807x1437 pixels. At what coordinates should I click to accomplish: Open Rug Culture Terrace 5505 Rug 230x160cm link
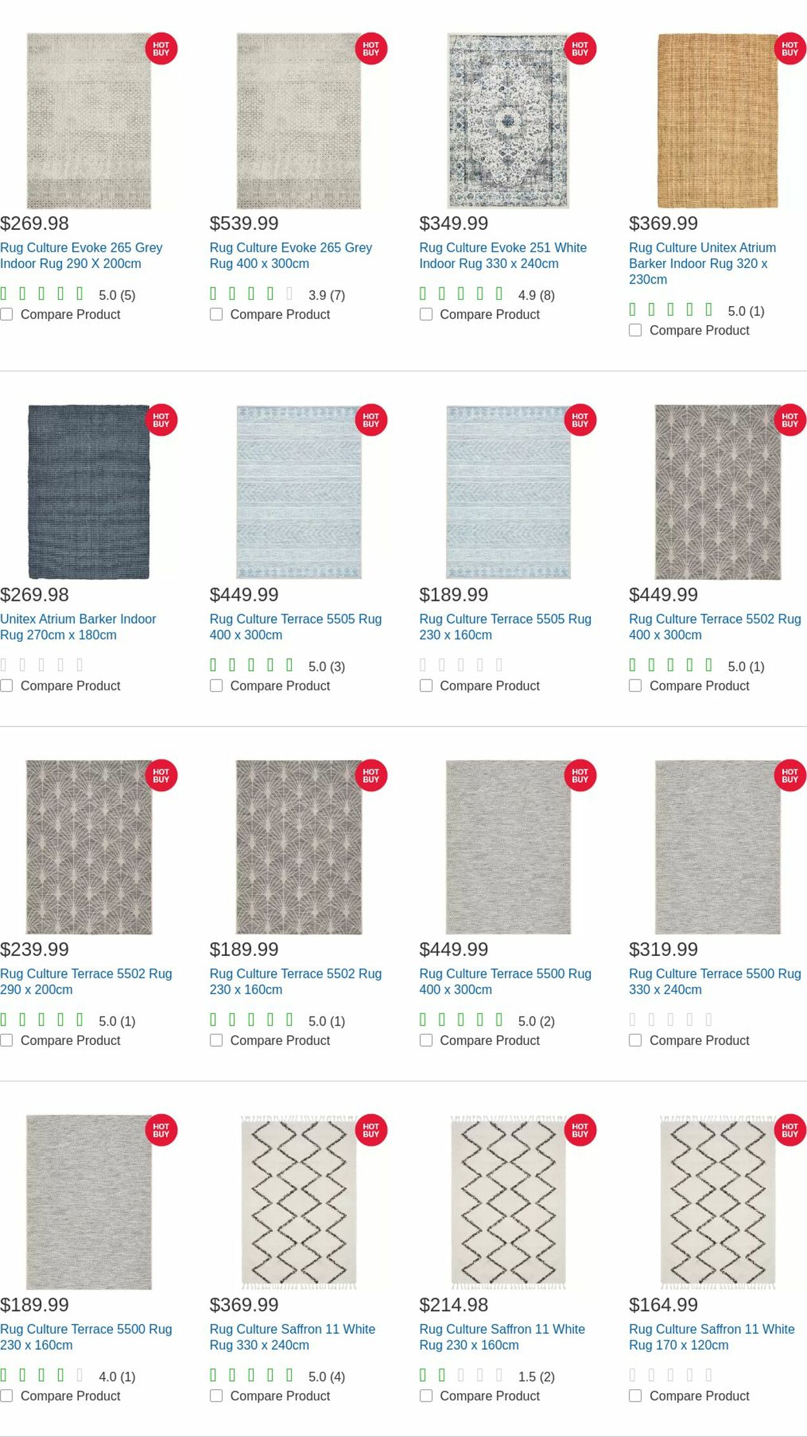coord(506,626)
